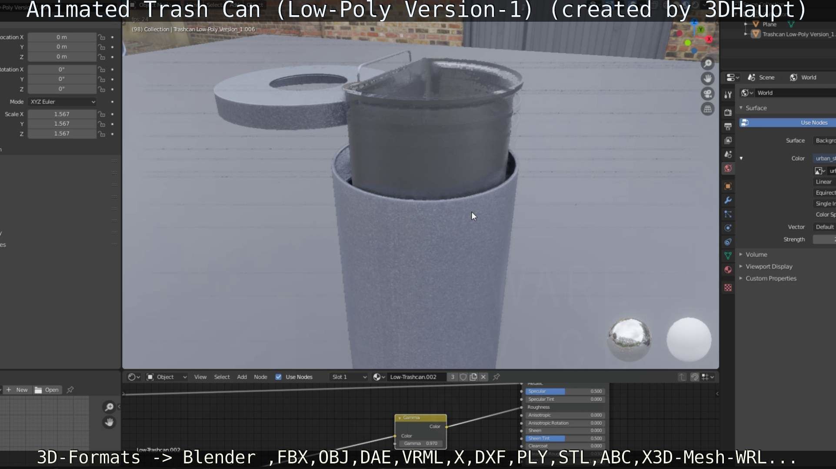Open the node snapping options dropdown
836x469 pixels.
(x=708, y=377)
